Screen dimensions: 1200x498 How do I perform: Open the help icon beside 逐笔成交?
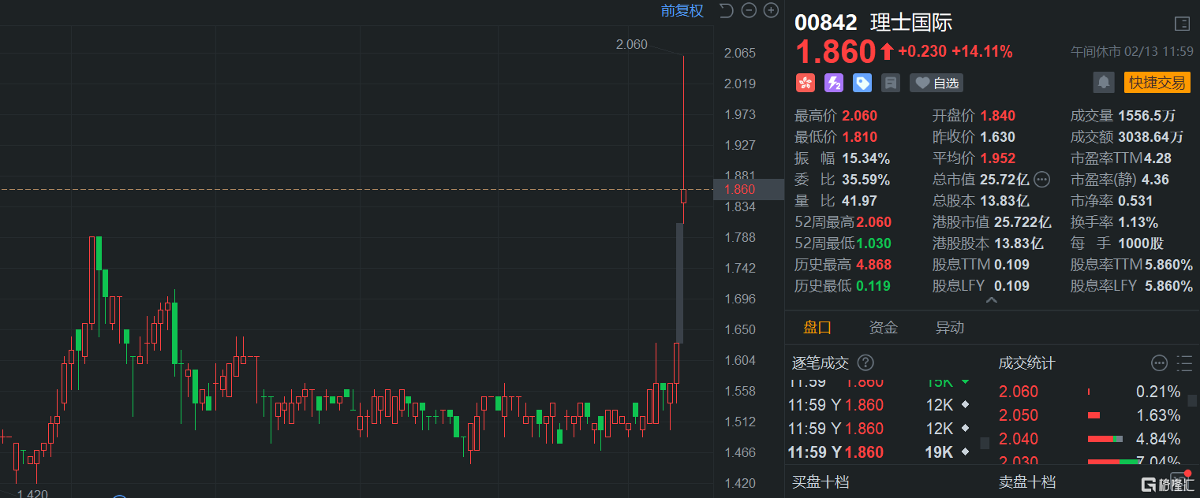click(x=865, y=362)
